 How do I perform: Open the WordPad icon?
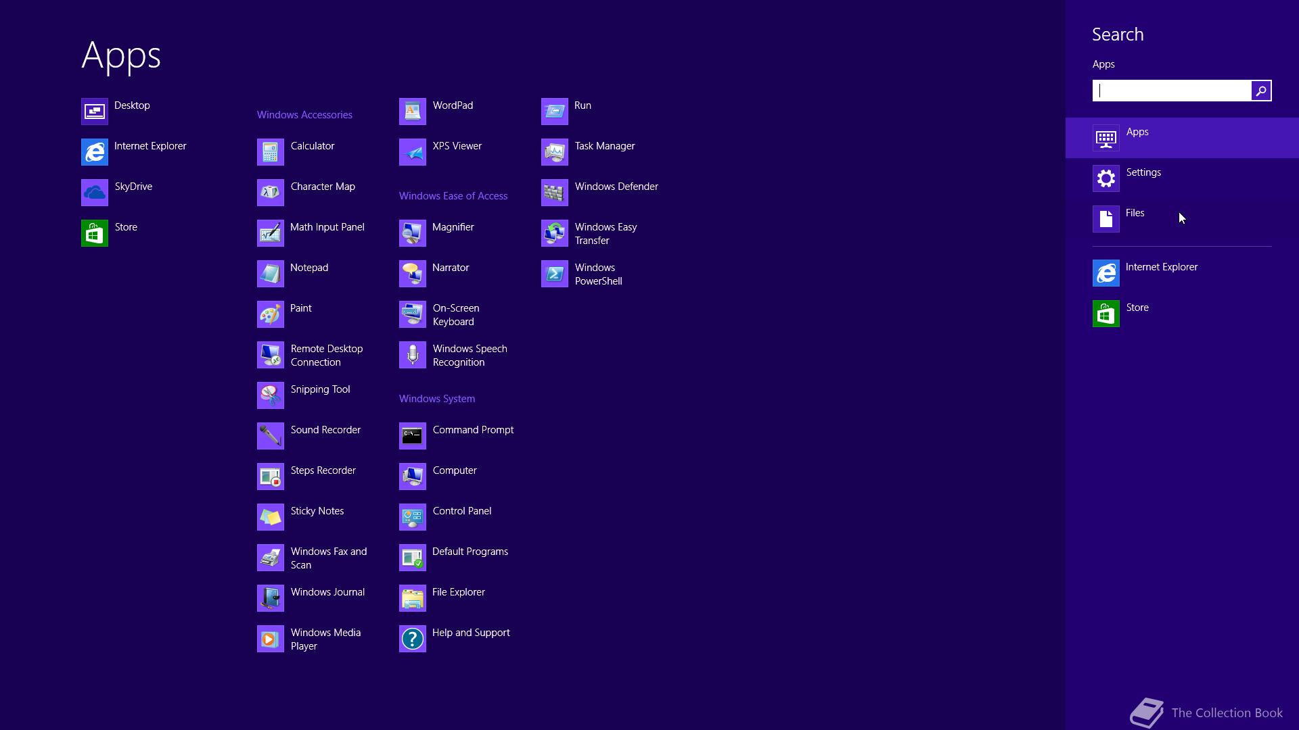413,112
